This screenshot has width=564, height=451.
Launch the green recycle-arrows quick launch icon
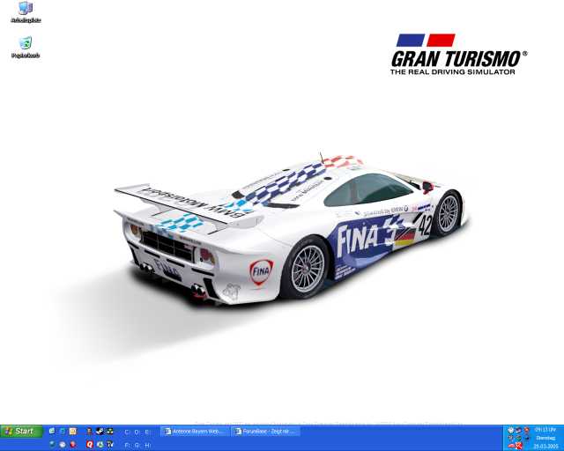pos(100,445)
